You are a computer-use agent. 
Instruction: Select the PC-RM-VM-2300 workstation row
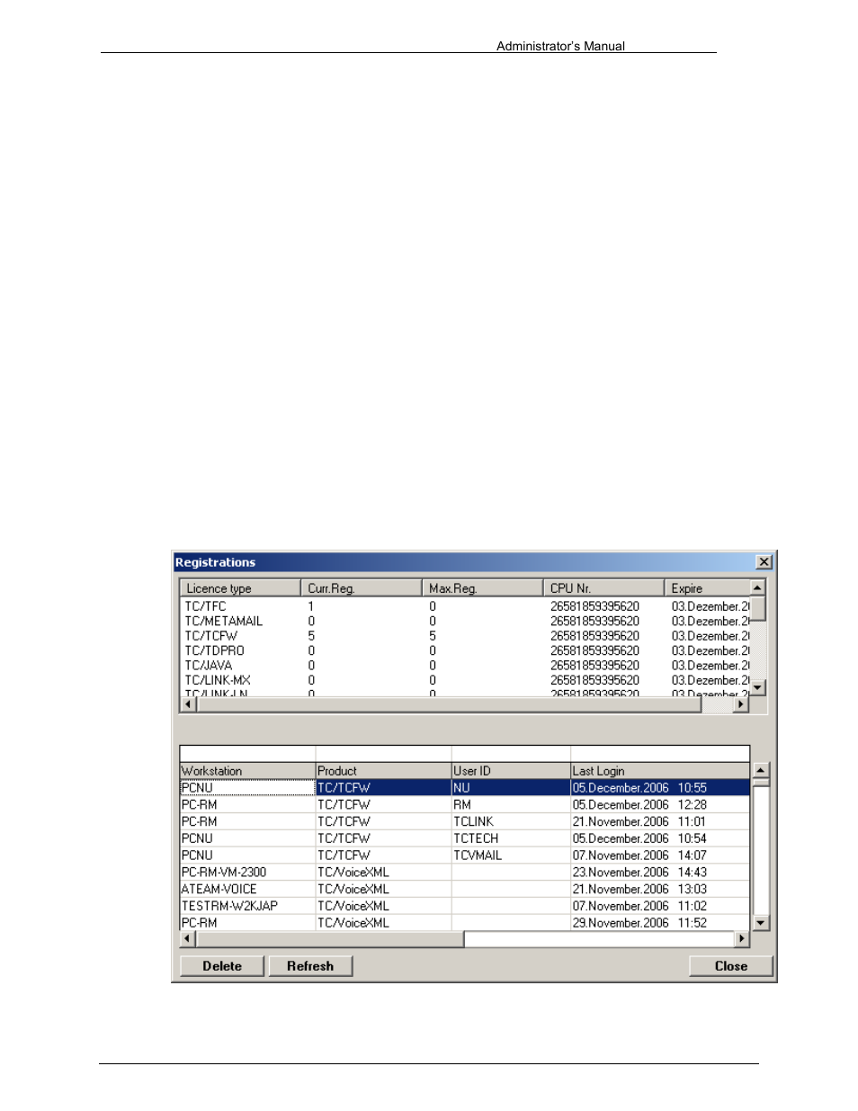point(465,873)
